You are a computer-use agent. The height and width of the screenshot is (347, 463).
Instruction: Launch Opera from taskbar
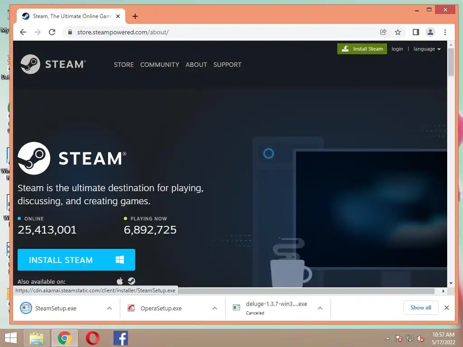92,338
